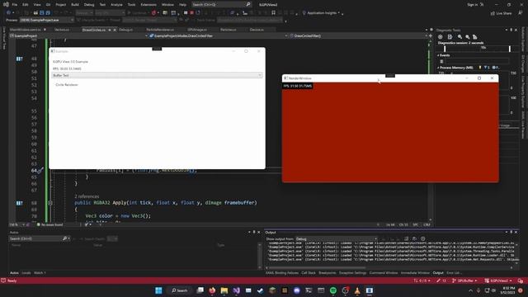Viewport: 528px width, 297px height.
Task: Click the GPUBuffer branch in status bar
Action: 465,280
